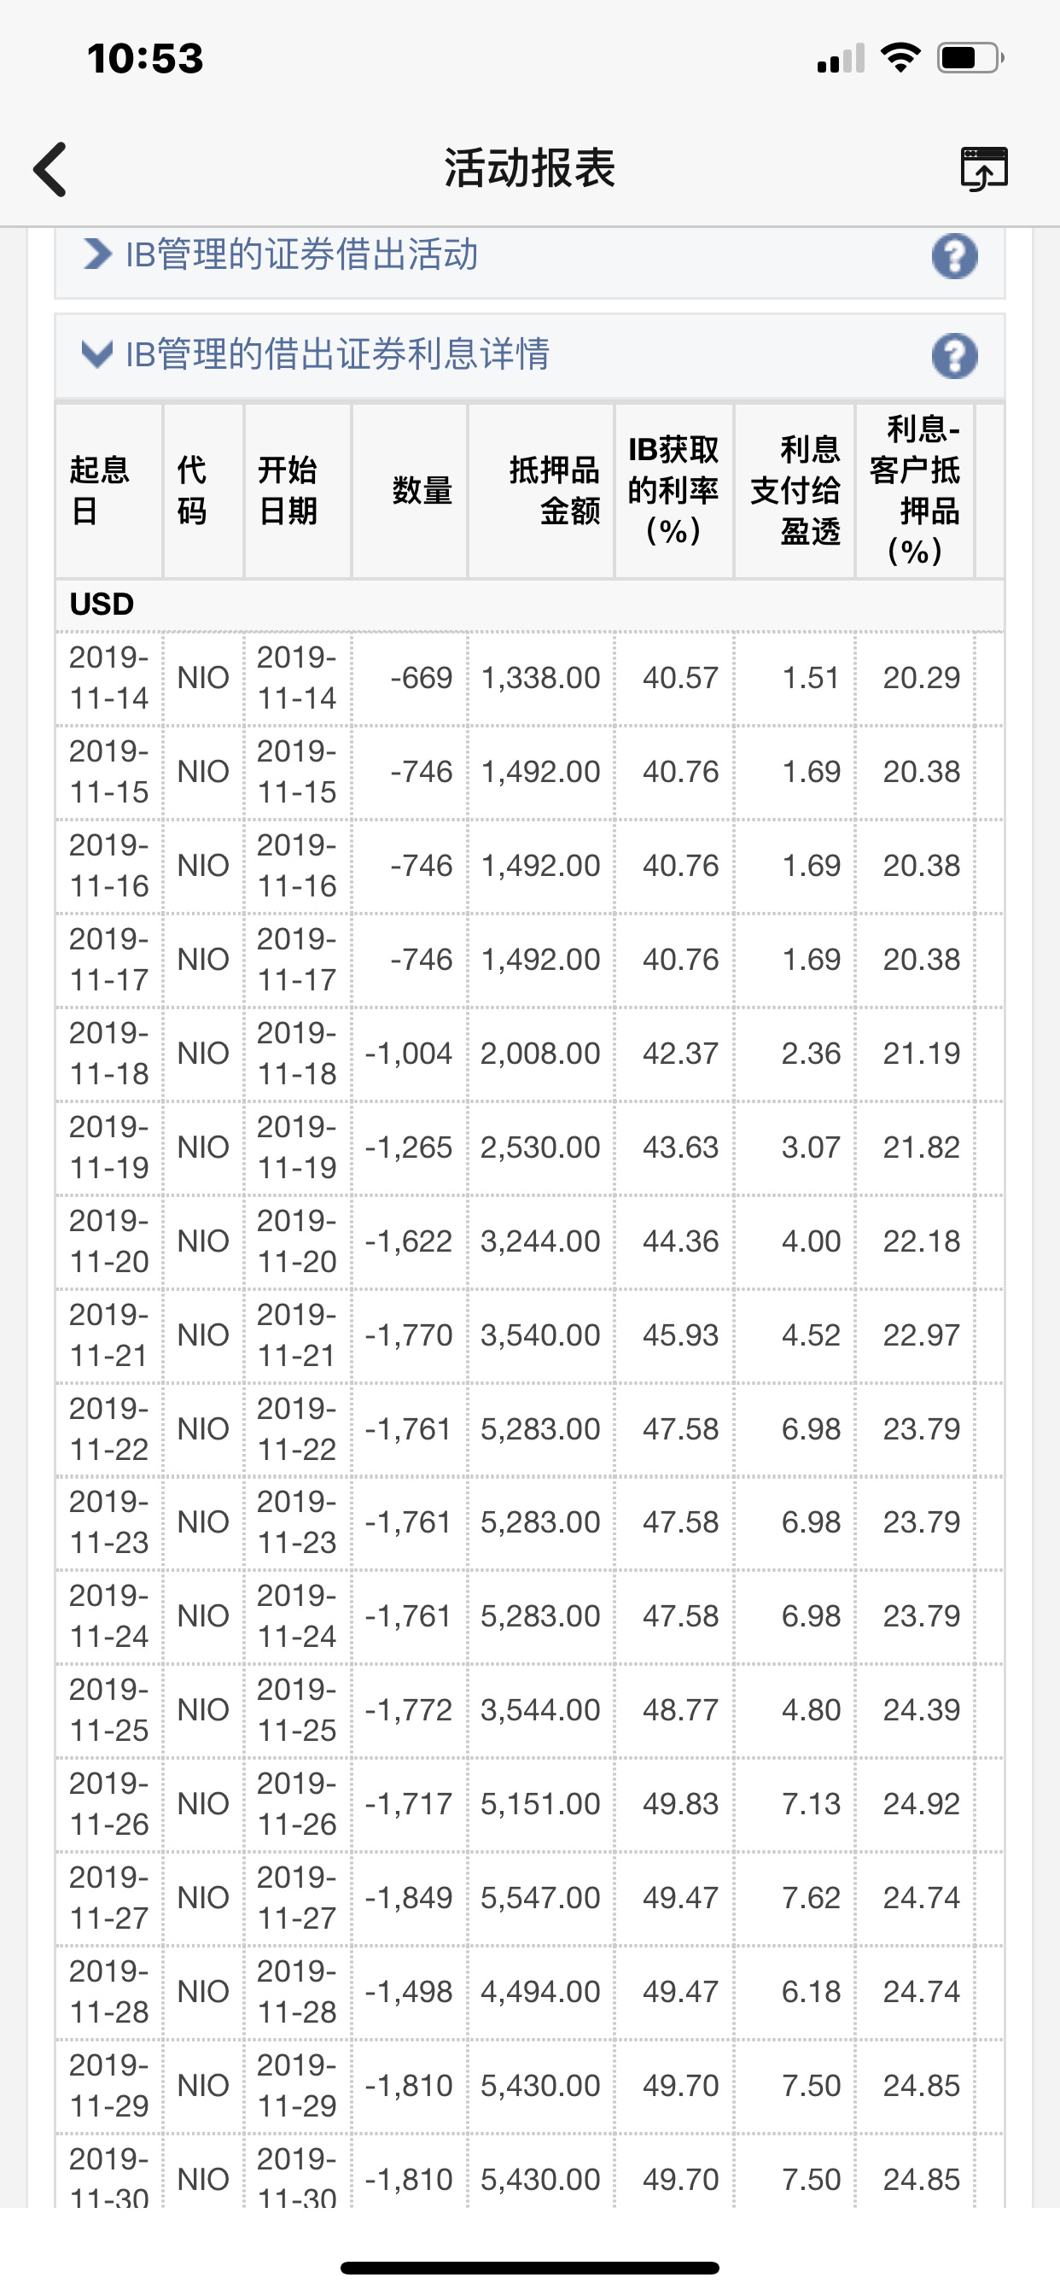The image size is (1060, 2295).
Task: Tap the 活动报表 page title
Action: (x=530, y=168)
